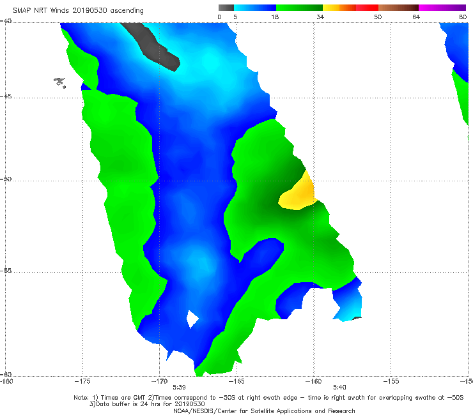This screenshot has height=415, width=473.
Task: Click the color bar label '50'
Action: tap(378, 17)
